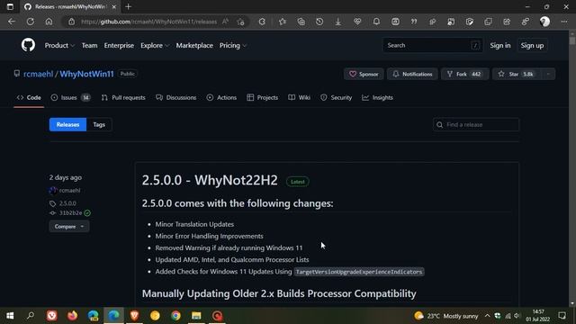Open the 2.5.0.0 - WhyNot22H2 release title

(x=210, y=180)
